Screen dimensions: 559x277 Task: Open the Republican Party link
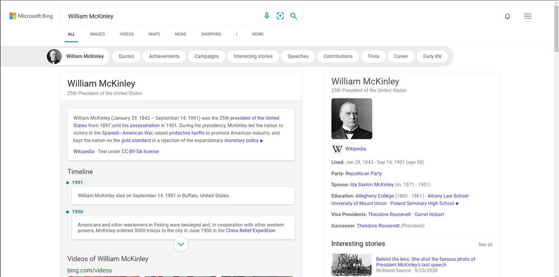(364, 173)
